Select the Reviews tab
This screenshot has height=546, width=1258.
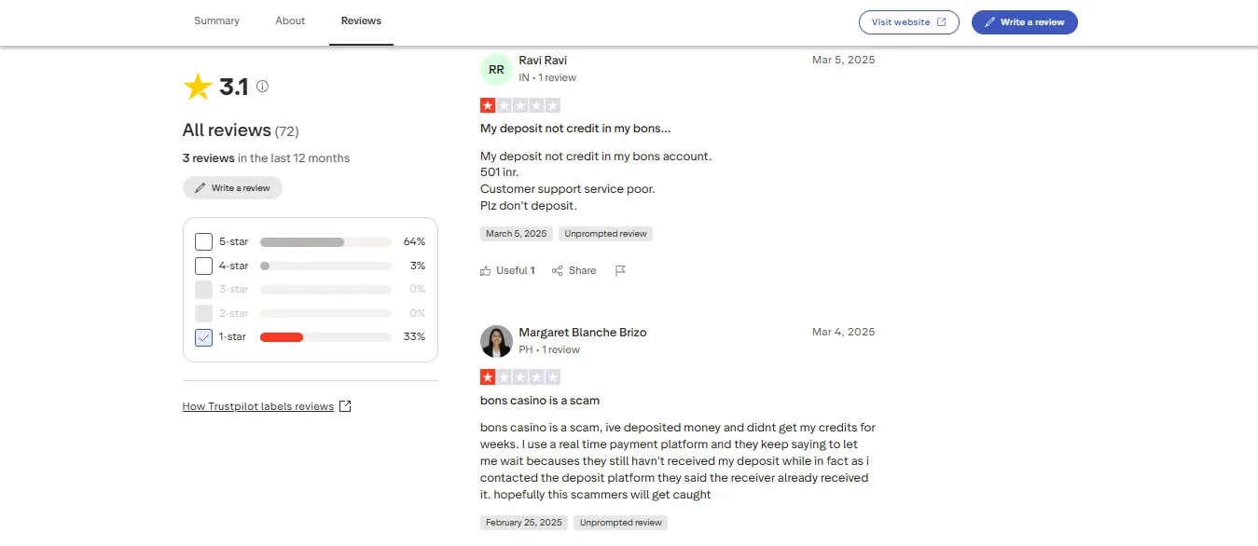click(361, 20)
